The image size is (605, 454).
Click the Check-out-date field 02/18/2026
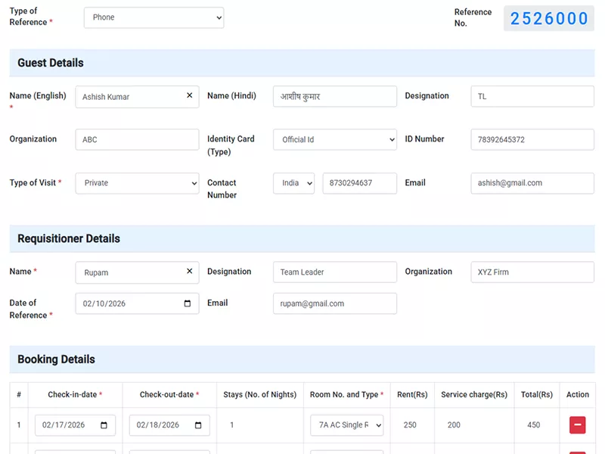[x=169, y=425]
